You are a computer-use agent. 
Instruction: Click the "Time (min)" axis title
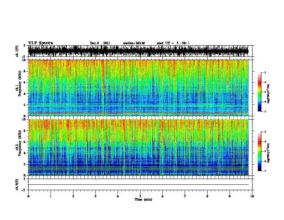[143, 200]
